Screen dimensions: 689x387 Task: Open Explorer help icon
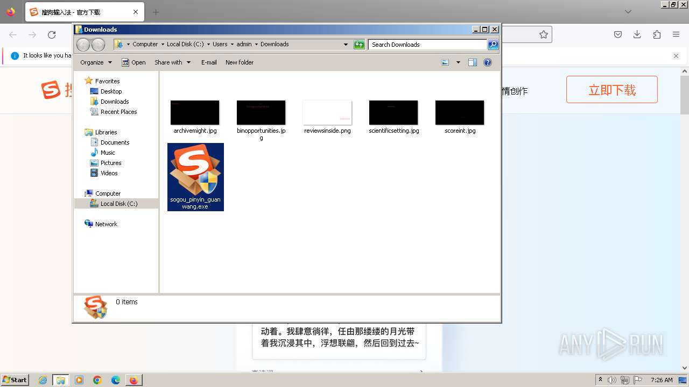tap(488, 62)
